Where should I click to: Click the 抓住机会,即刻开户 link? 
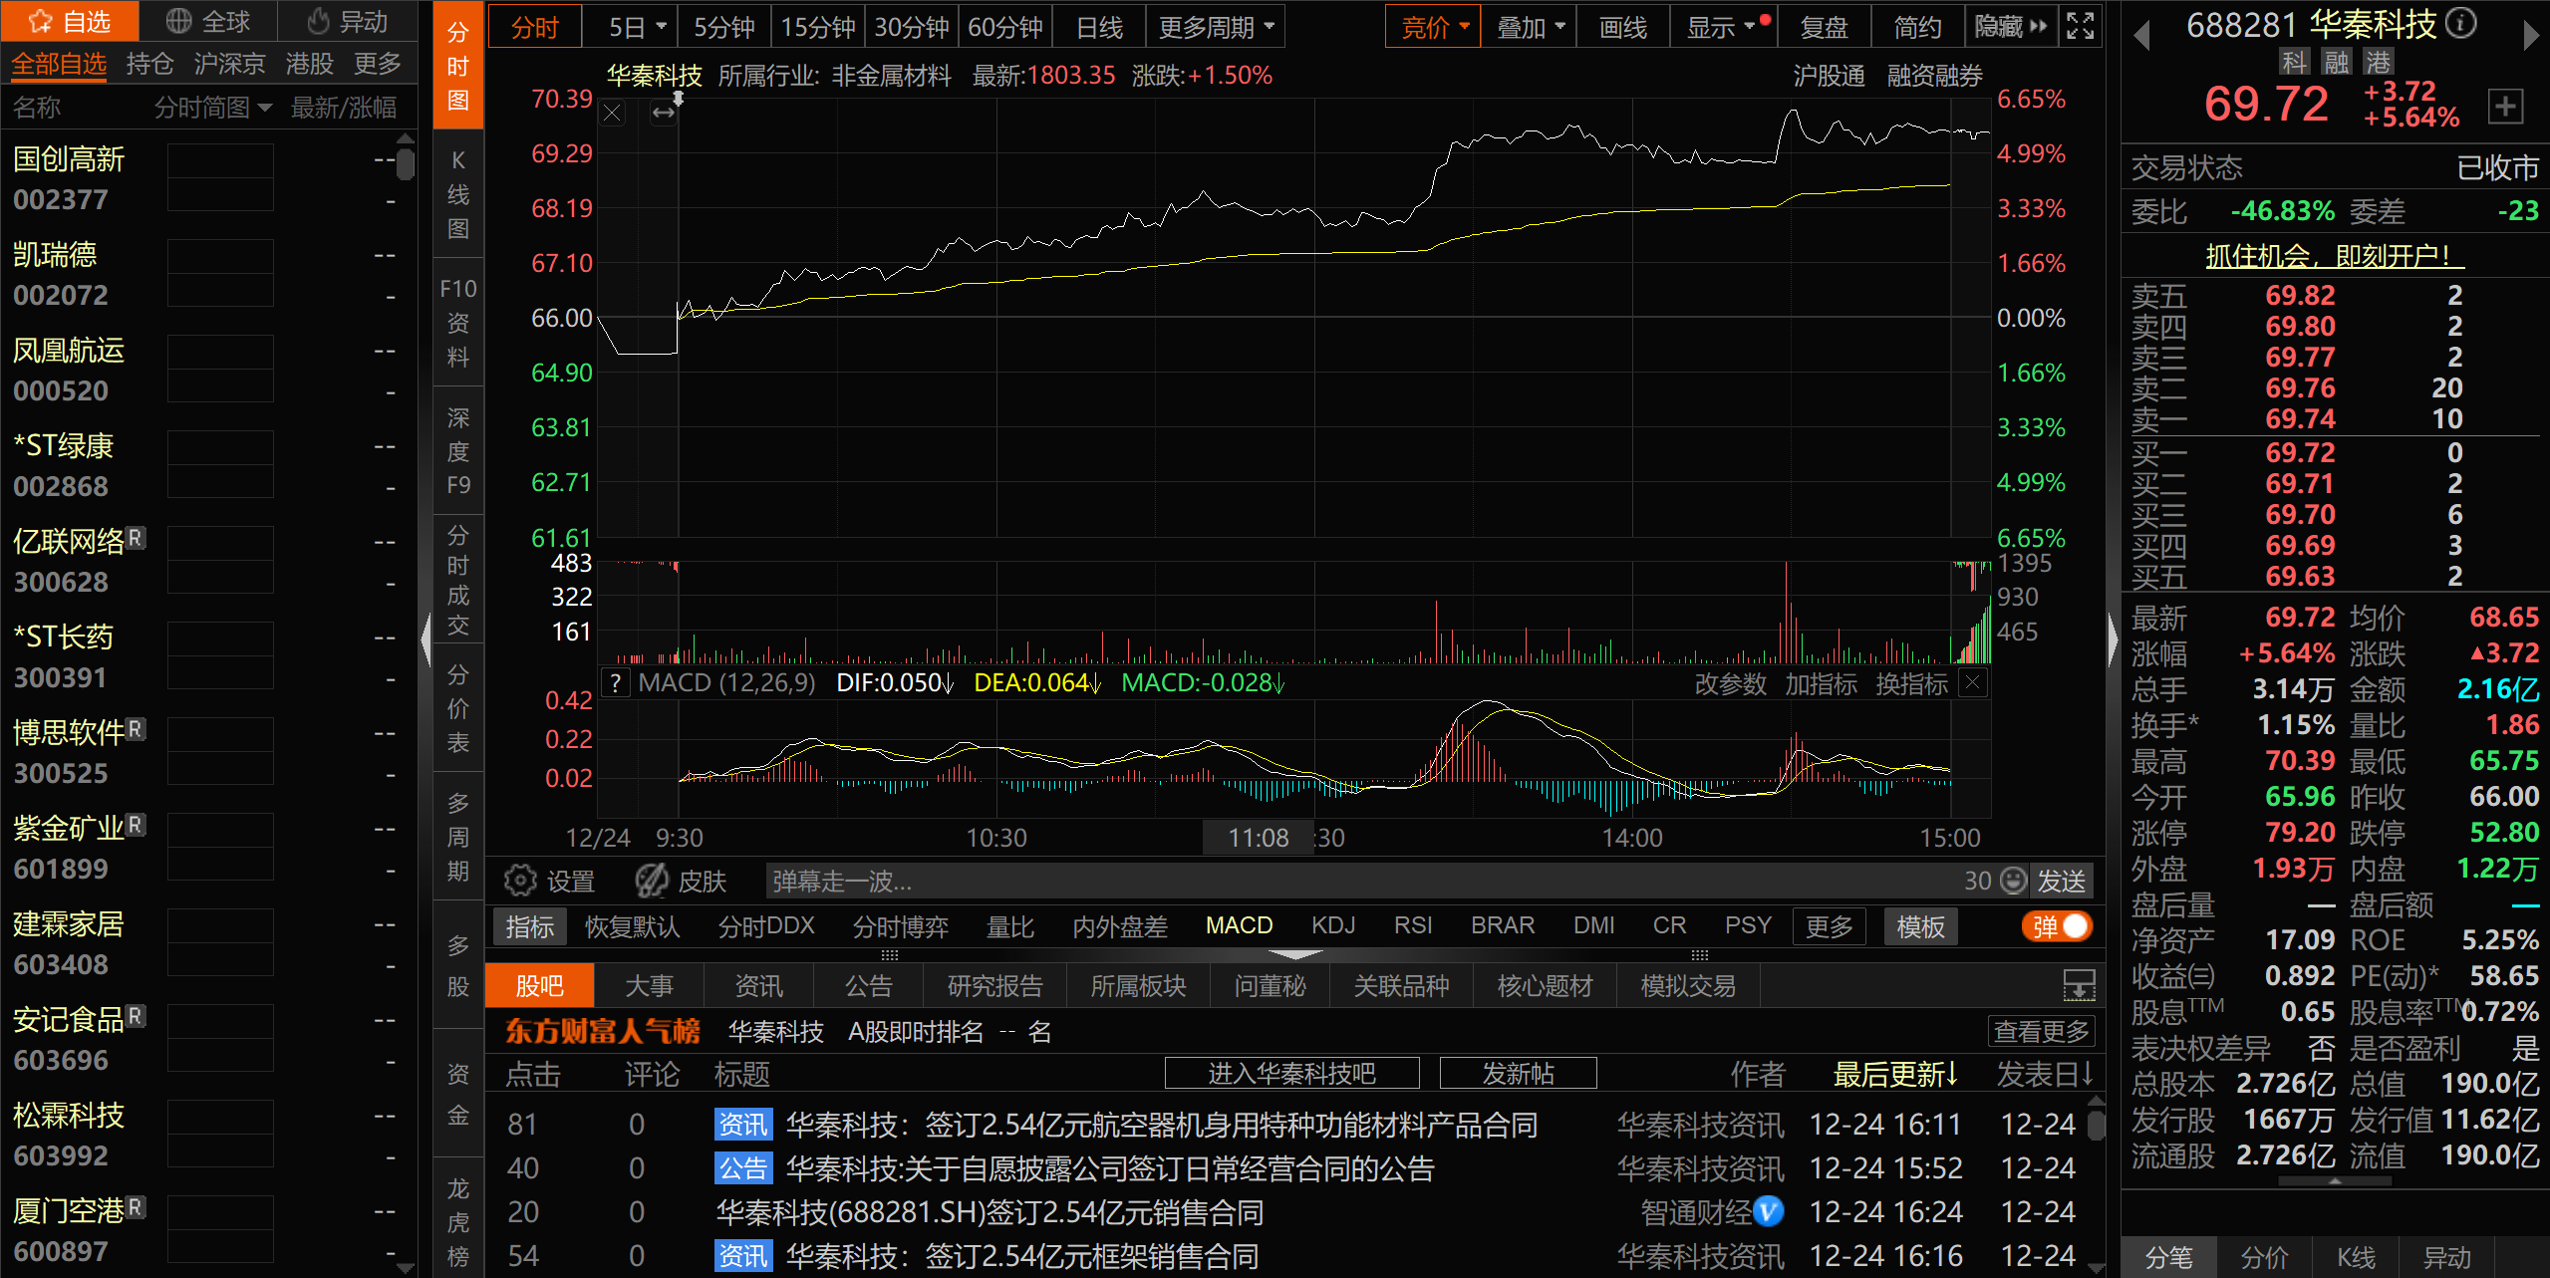pos(2334,257)
